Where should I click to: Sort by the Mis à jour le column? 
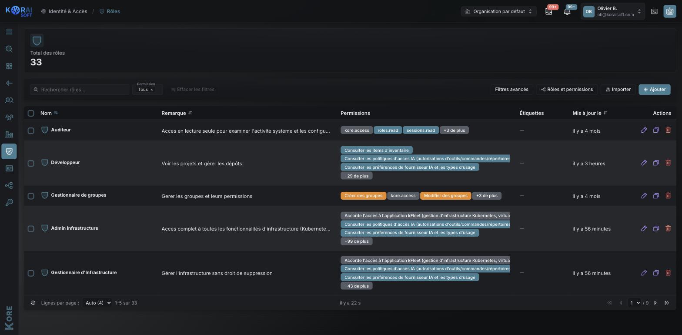click(x=590, y=113)
